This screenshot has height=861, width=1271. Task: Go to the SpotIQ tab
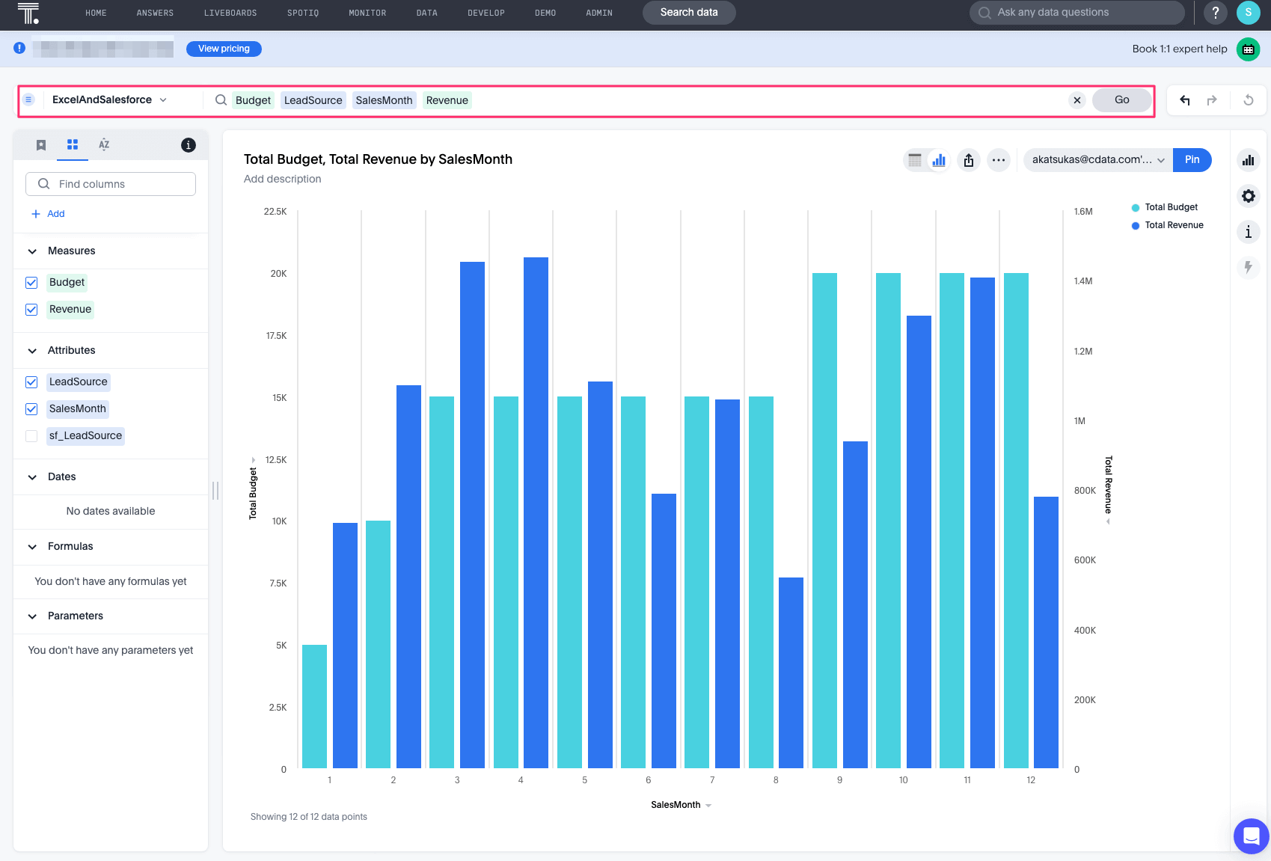click(303, 13)
